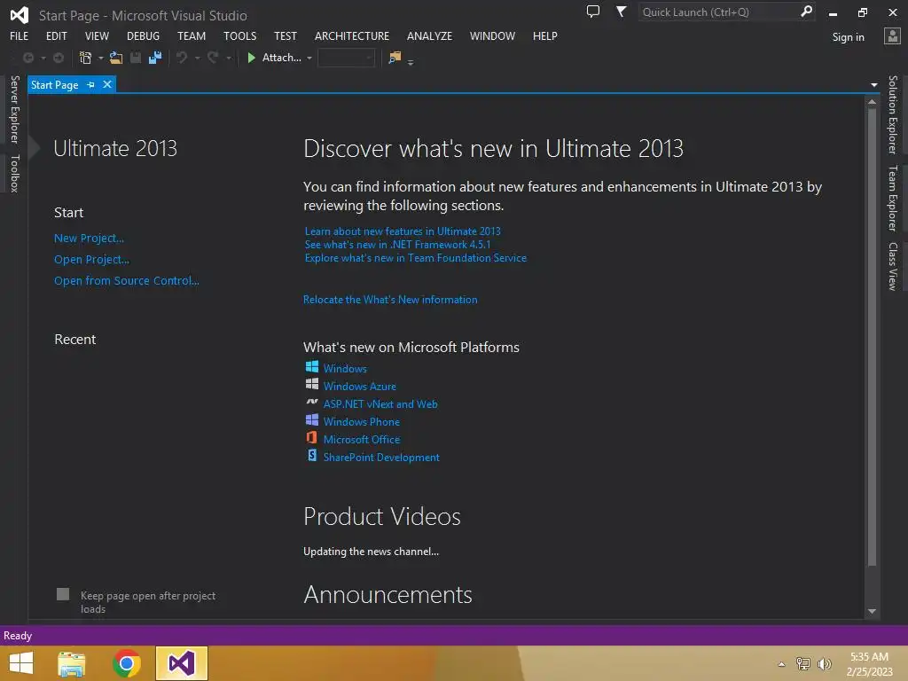Open the document tab list dropdown arrow
The height and width of the screenshot is (681, 908).
873,85
